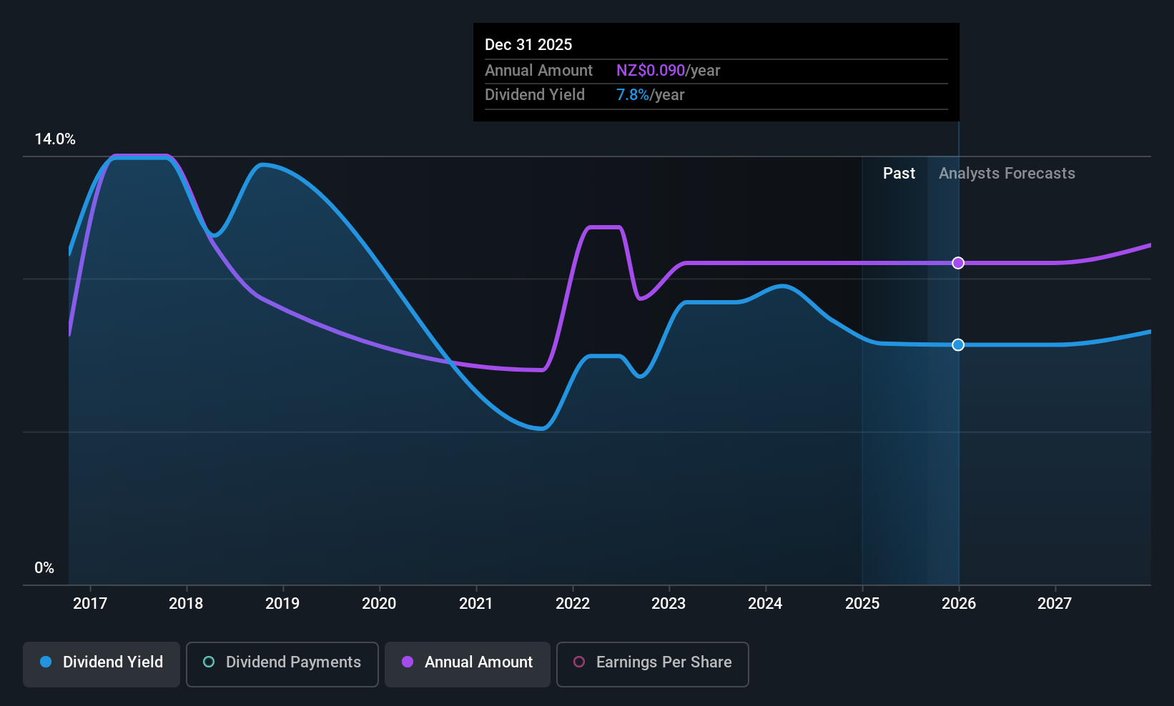This screenshot has width=1174, height=706.
Task: Click the Past region label
Action: click(899, 174)
